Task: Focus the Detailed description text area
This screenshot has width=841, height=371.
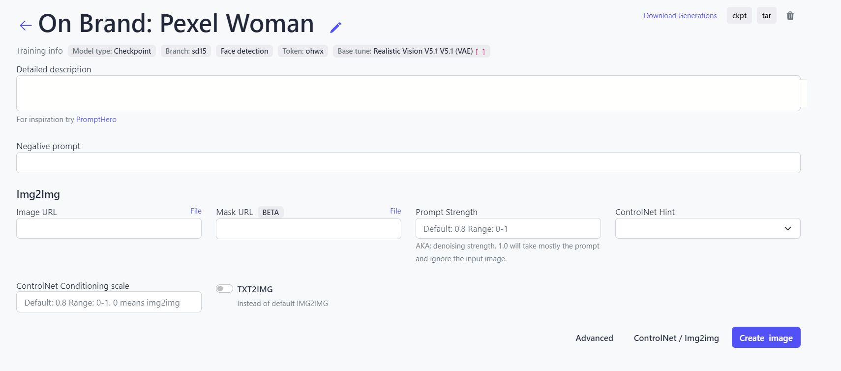Action: coord(408,93)
